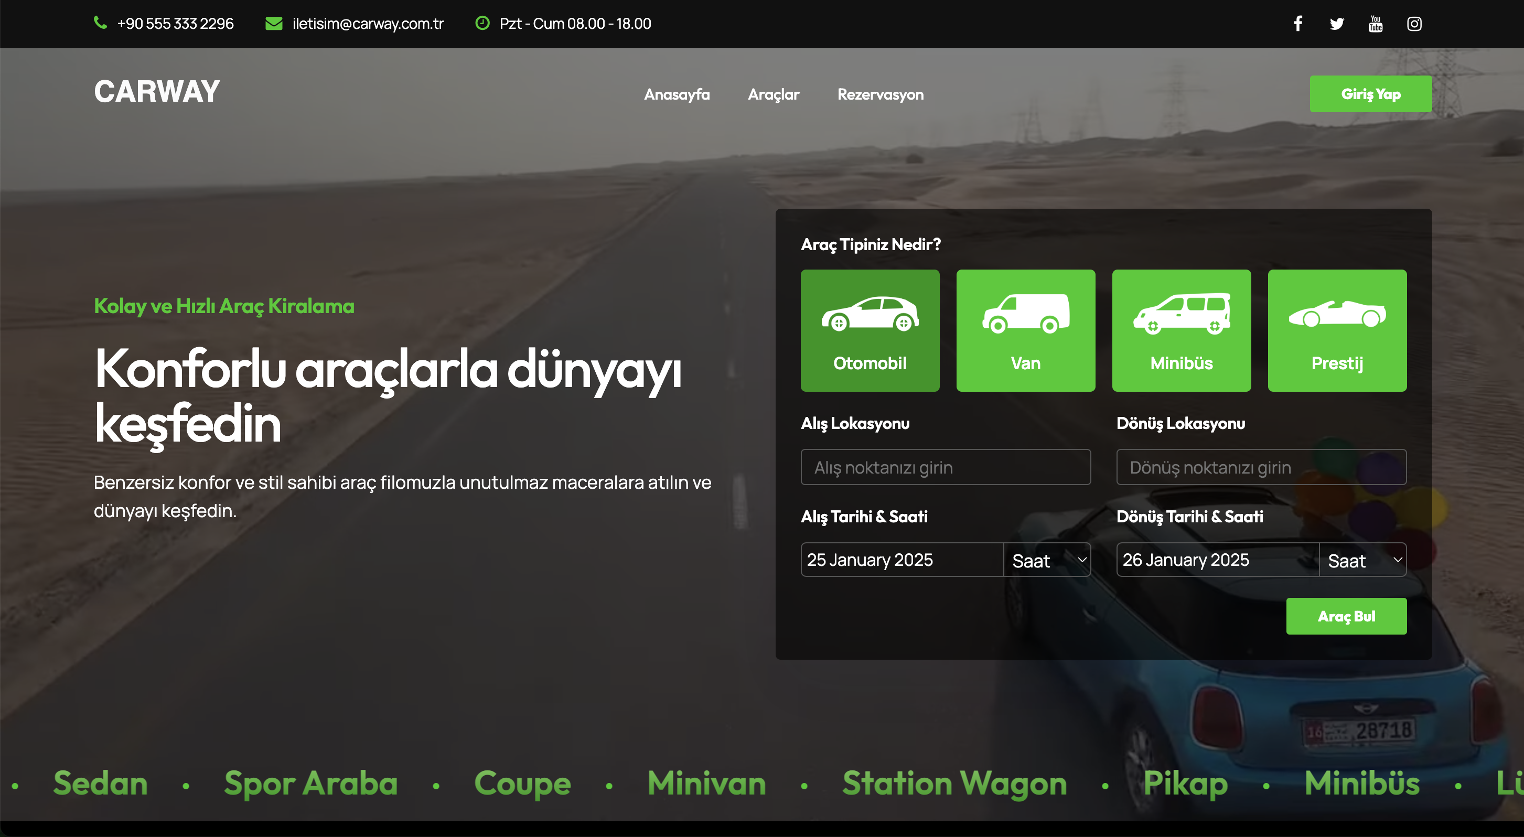This screenshot has height=837, width=1524.
Task: Select the Prestij vehicle type
Action: (x=1337, y=330)
